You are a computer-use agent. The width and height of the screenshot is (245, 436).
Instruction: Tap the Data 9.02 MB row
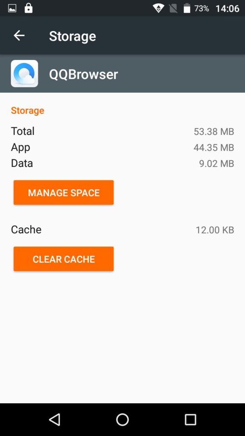pyautogui.click(x=122, y=163)
